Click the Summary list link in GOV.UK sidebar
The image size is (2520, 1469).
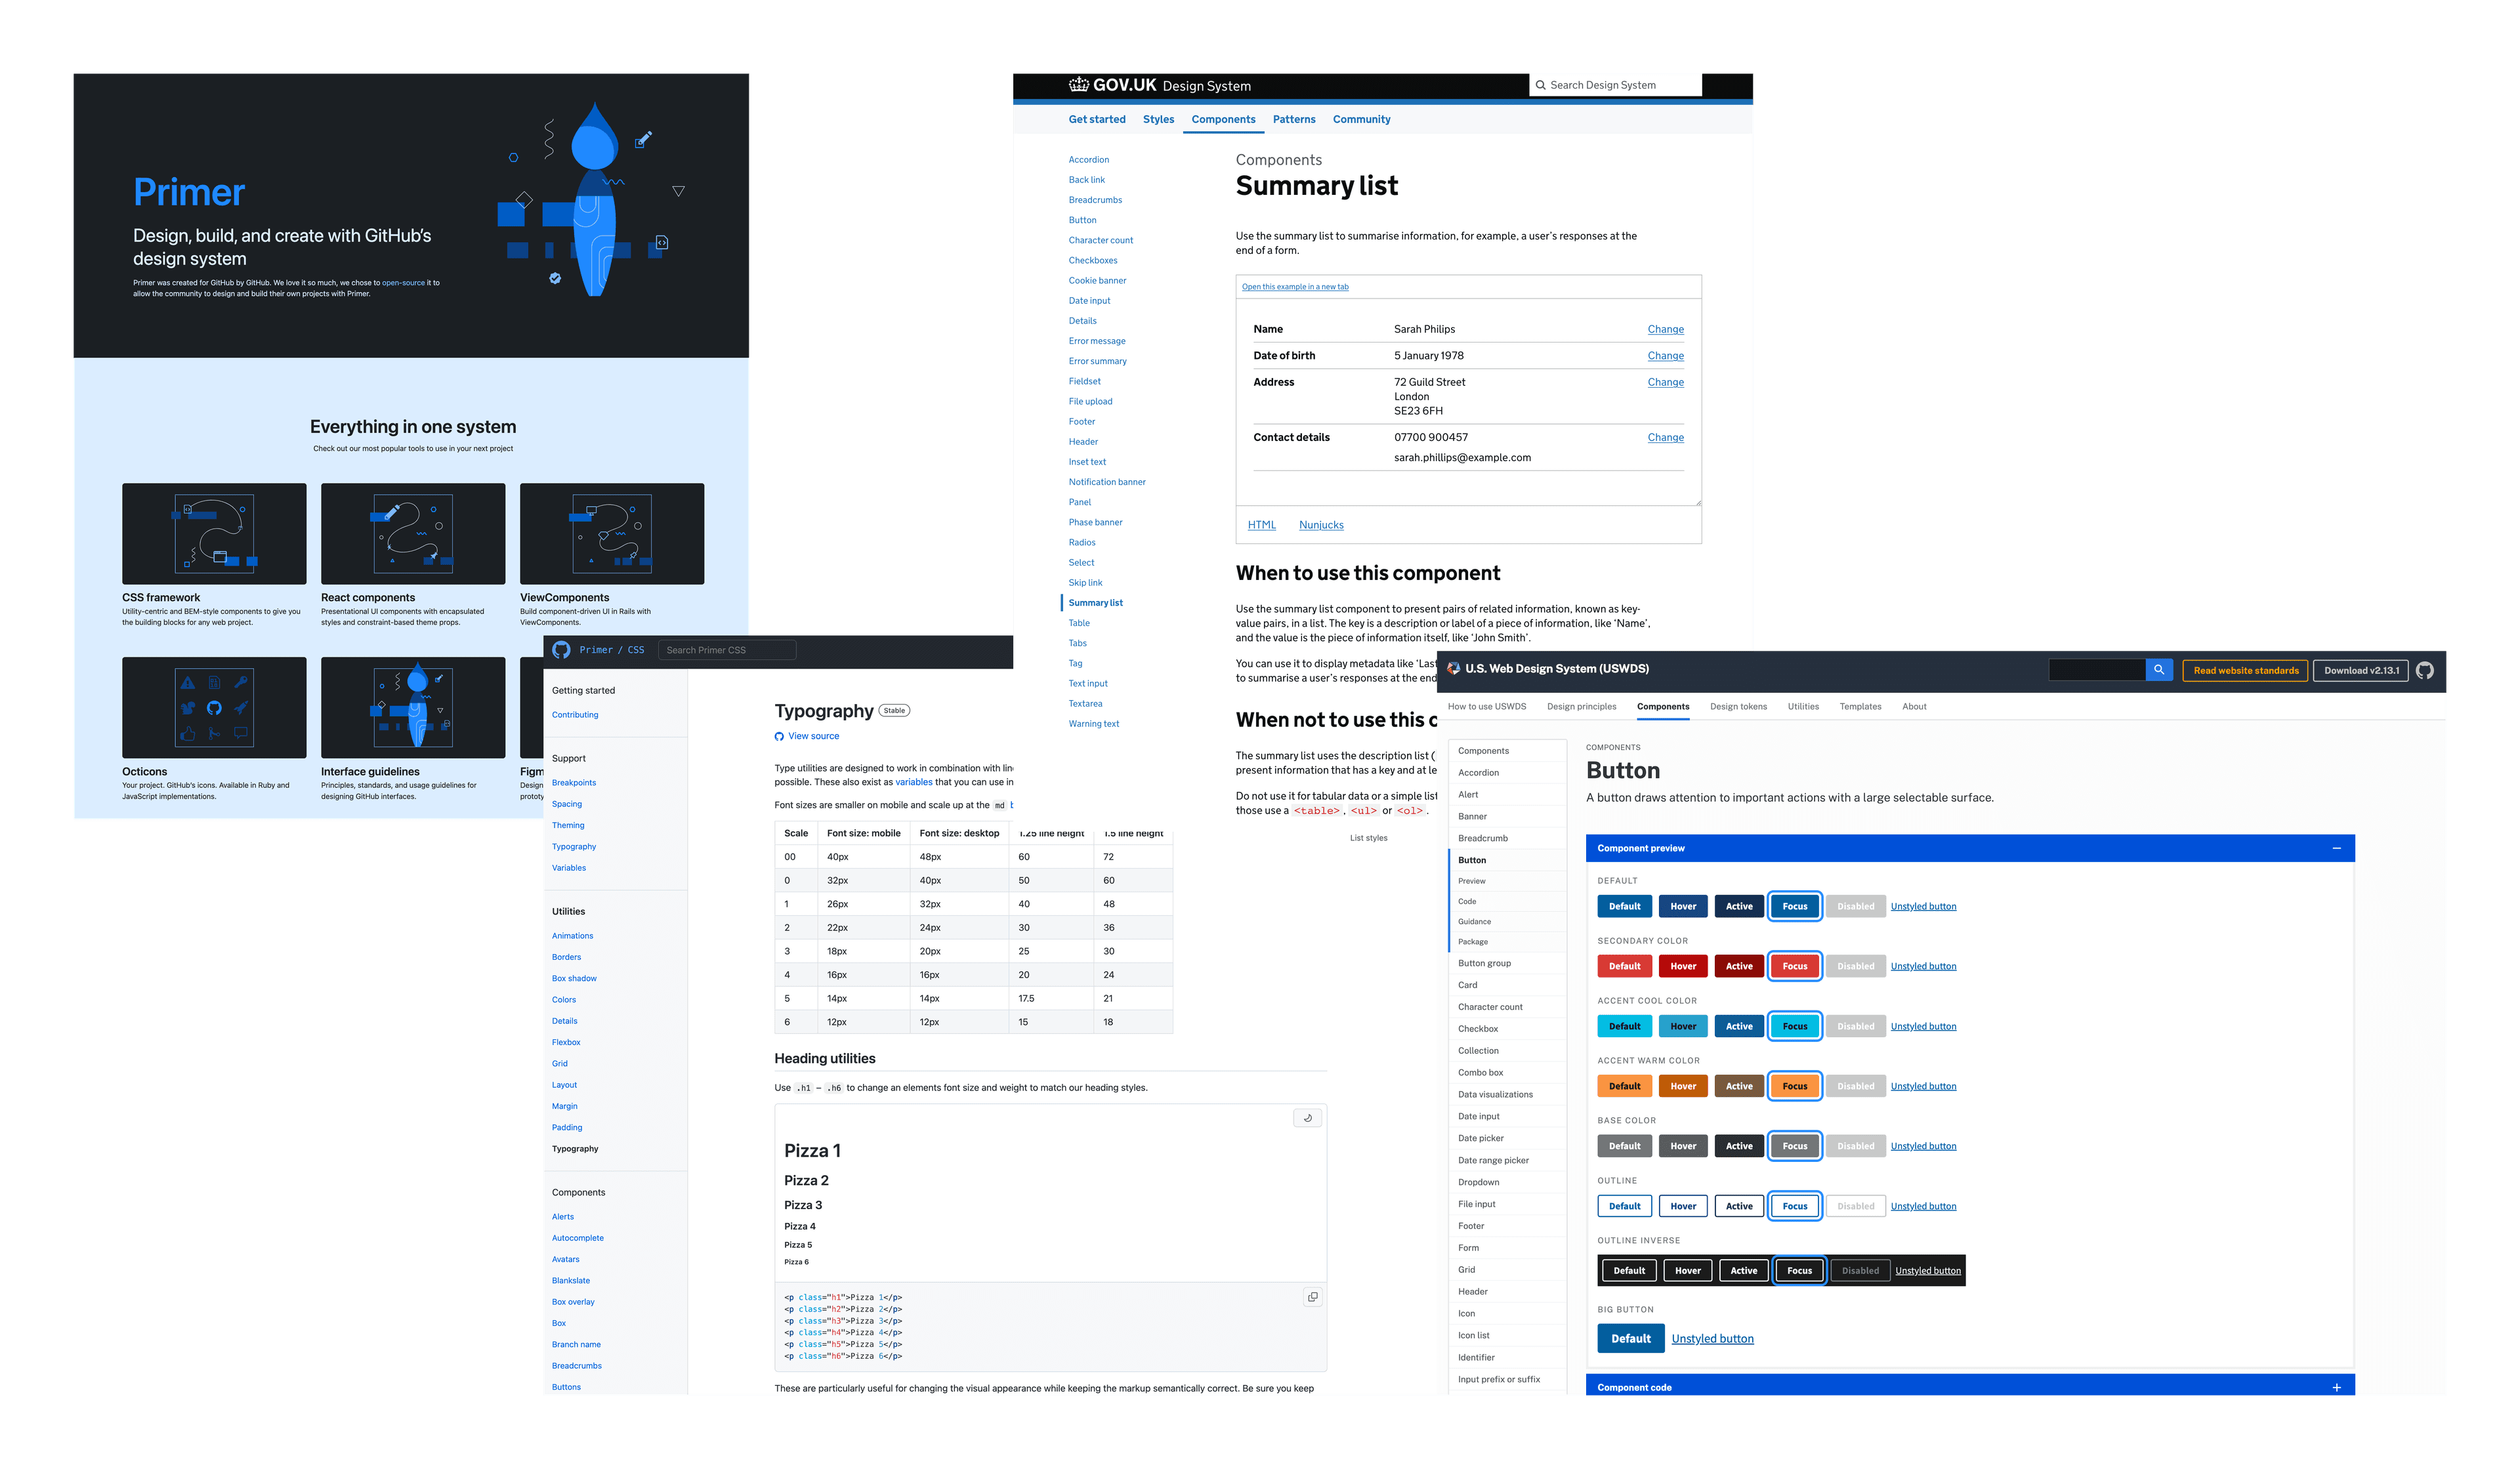coord(1093,602)
